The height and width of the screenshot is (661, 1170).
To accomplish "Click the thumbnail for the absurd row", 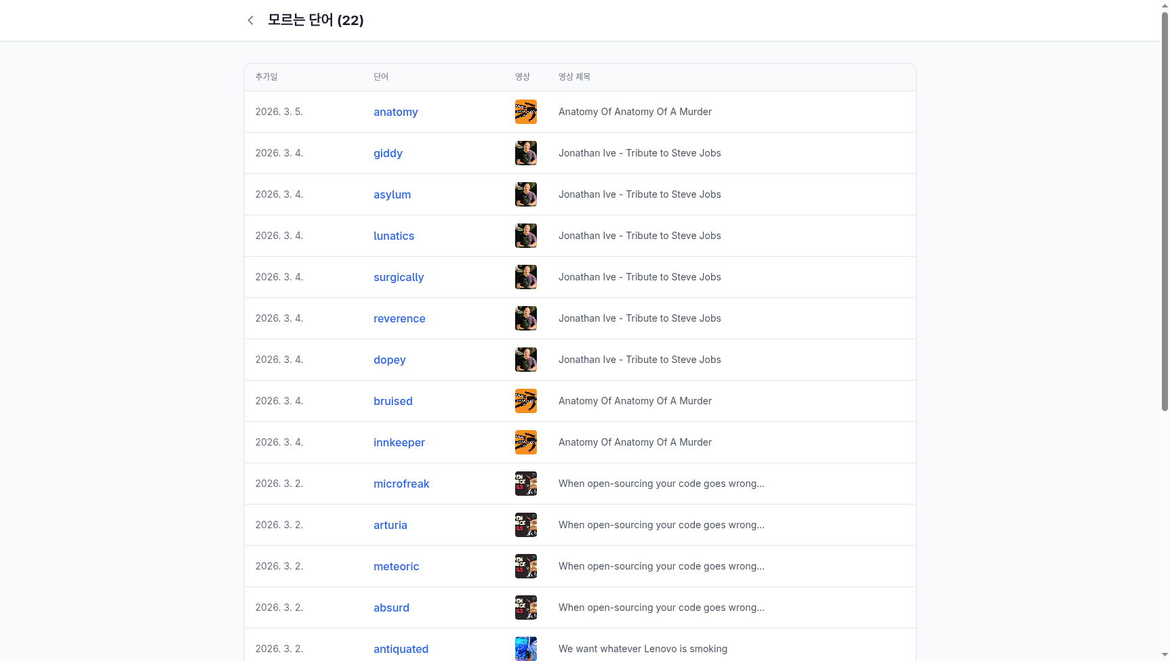I will click(525, 607).
